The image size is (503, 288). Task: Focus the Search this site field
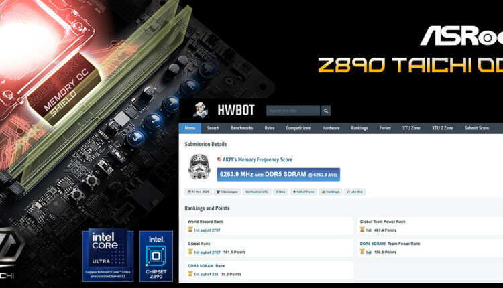[292, 111]
